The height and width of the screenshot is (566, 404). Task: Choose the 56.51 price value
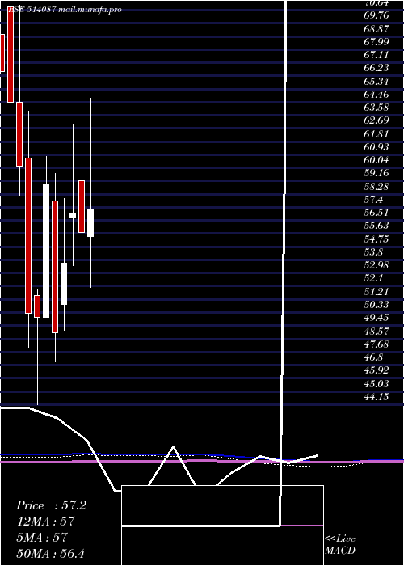click(x=377, y=212)
